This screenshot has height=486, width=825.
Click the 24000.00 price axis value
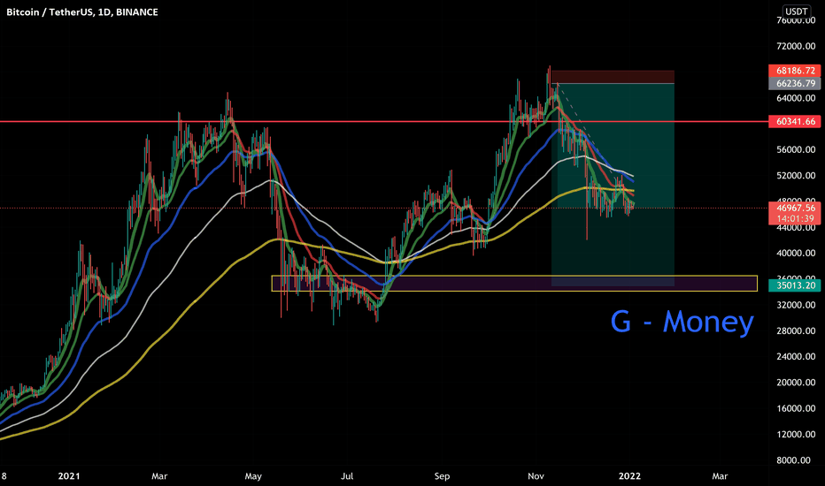[x=796, y=357]
